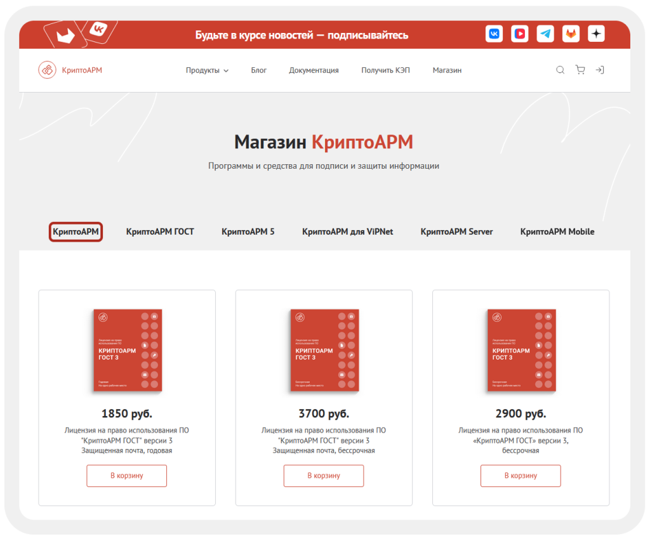650x541 pixels.
Task: Open the Блог page
Action: click(259, 70)
